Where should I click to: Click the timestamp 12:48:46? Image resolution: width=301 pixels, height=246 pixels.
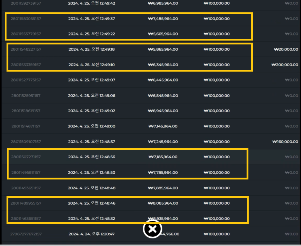pyautogui.click(x=107, y=203)
